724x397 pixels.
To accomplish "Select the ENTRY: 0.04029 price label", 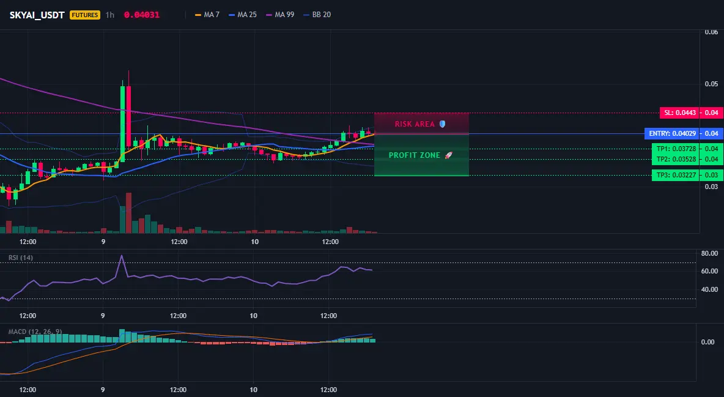I will point(672,133).
